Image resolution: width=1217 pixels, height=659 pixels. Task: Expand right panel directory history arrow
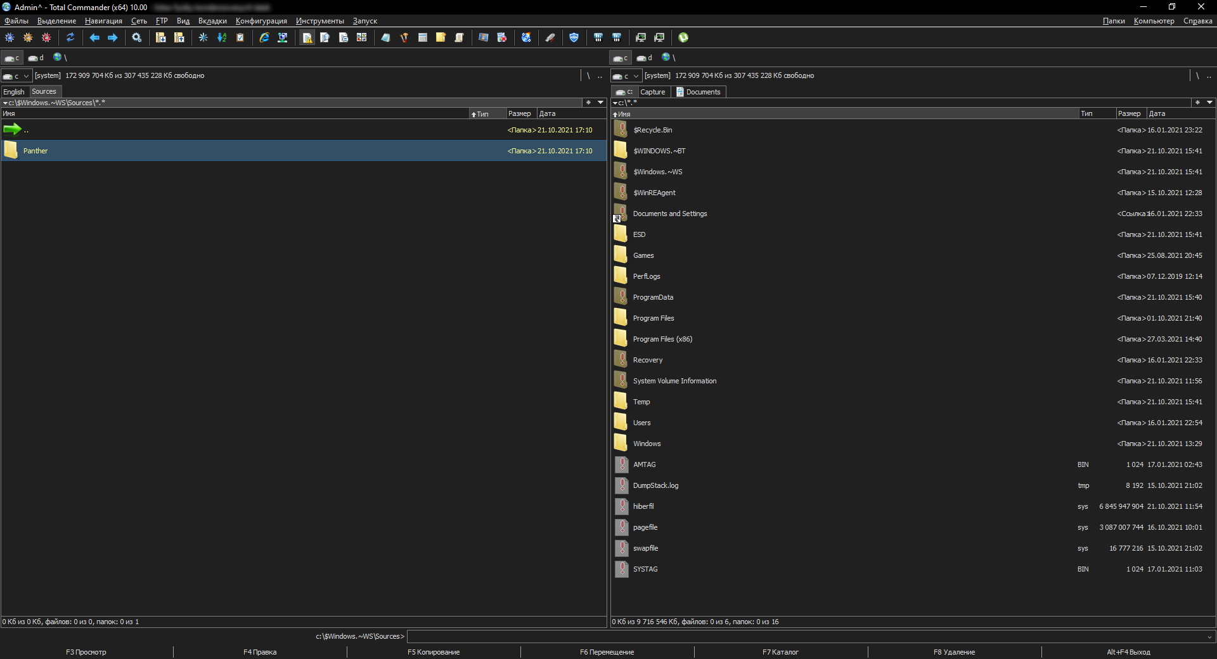(1209, 103)
